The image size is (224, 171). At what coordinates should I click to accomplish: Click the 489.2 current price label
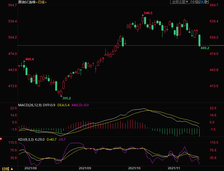[x=205, y=48]
